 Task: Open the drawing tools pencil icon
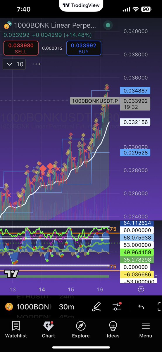click(x=96, y=306)
